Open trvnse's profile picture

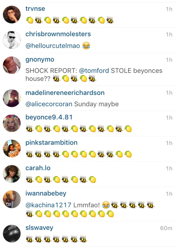tap(12, 15)
